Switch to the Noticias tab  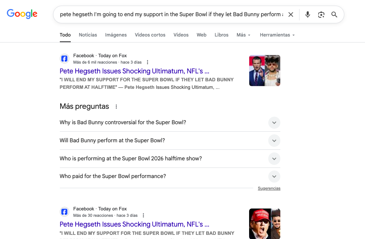click(x=88, y=35)
